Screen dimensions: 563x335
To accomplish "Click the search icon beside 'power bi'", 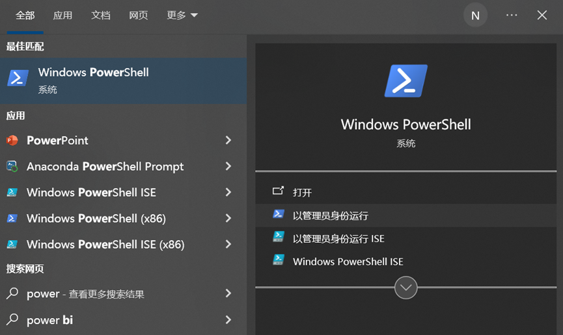I will point(12,319).
